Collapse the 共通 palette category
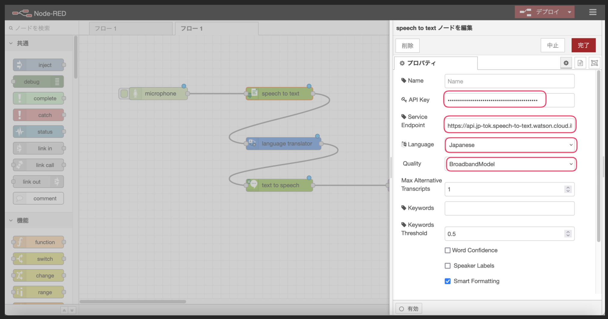 (38, 43)
